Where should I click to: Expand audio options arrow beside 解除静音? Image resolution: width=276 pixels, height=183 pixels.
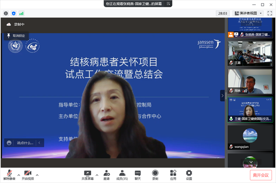click(19, 175)
